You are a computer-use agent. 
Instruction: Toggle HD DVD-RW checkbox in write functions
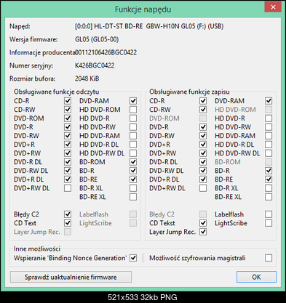click(269, 127)
